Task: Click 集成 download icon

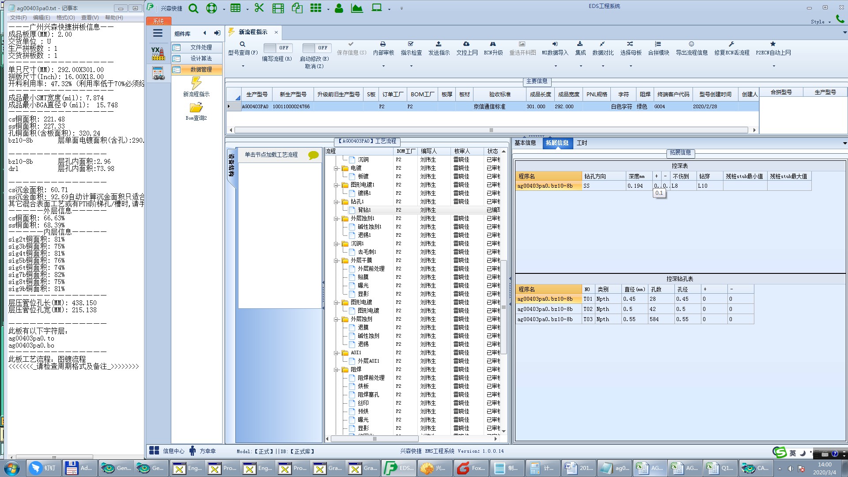Action: click(580, 44)
